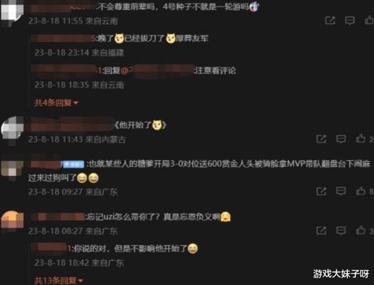Viewport: 374px width, 285px height.
Task: Expand the 共4条回复 replies
Action: point(56,103)
